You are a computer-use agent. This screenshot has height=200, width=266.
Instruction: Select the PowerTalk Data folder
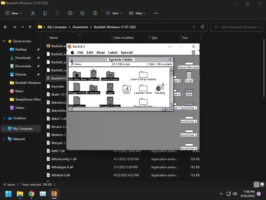[x=143, y=102]
